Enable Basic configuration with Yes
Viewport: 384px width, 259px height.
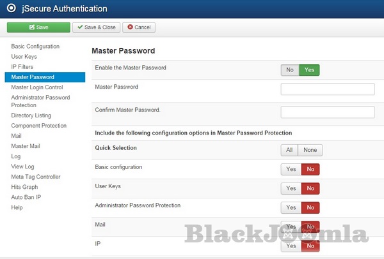(291, 170)
